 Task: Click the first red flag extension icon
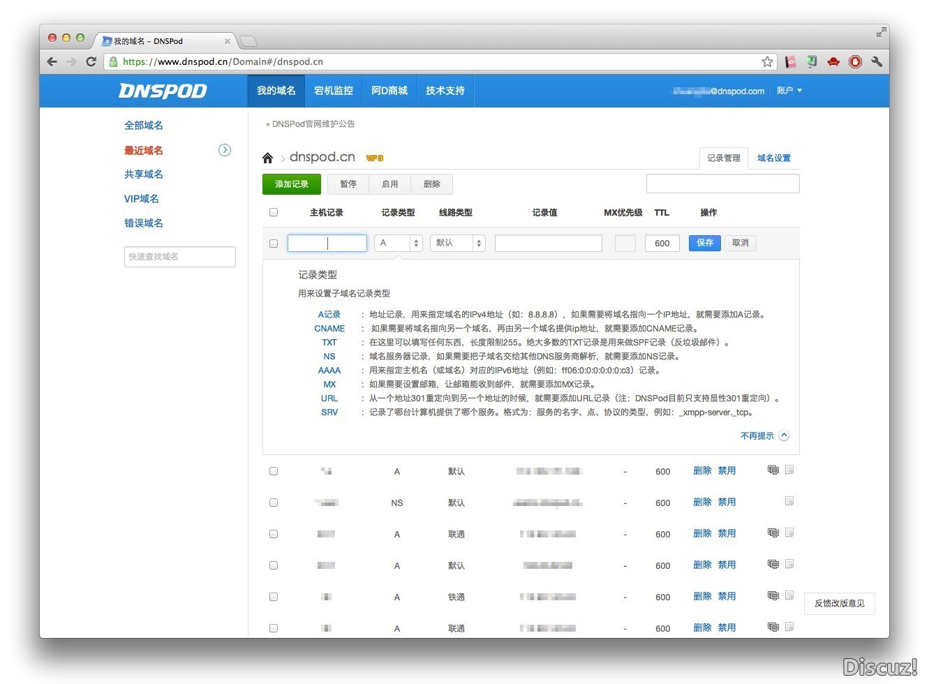[790, 61]
